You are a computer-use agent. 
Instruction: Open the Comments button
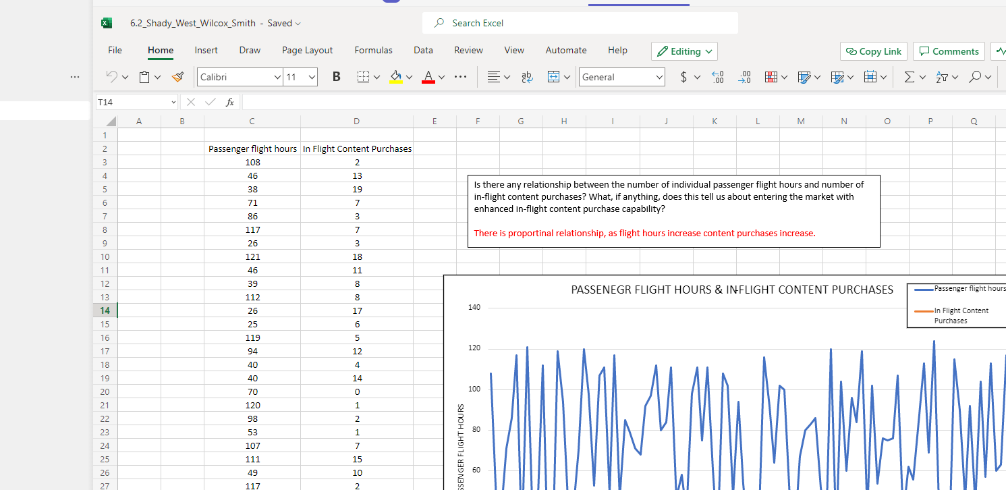[x=949, y=51]
